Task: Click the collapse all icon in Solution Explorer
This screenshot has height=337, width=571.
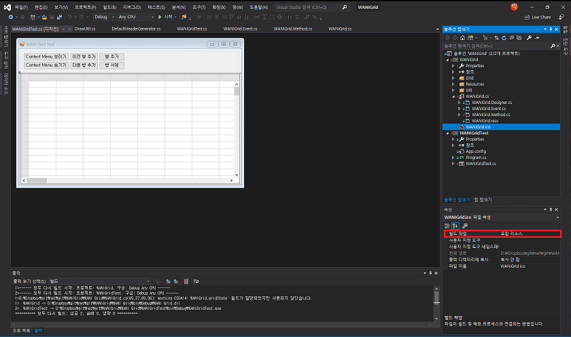Action: 512,38
